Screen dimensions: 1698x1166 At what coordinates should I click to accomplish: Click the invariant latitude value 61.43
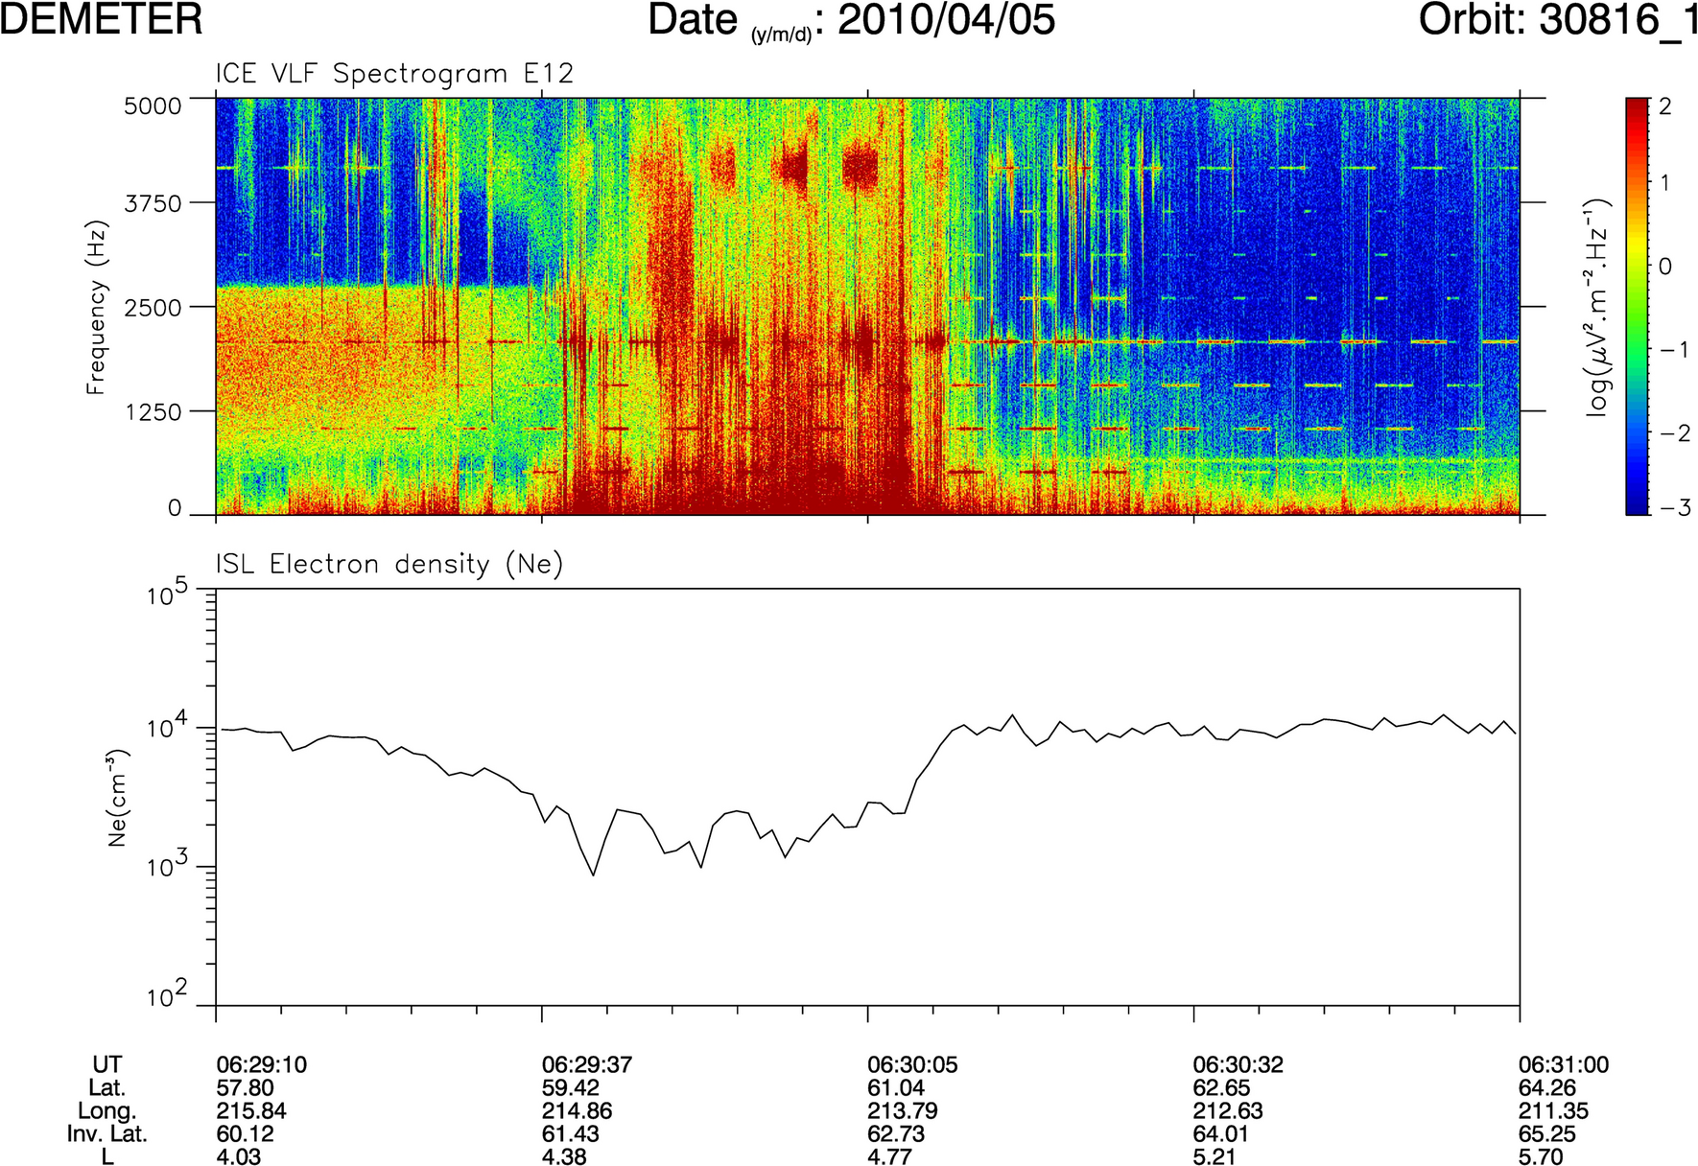tap(571, 1134)
